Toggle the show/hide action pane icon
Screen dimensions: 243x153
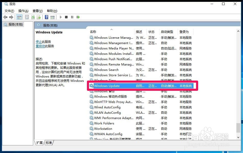pyautogui.click(x=53, y=17)
